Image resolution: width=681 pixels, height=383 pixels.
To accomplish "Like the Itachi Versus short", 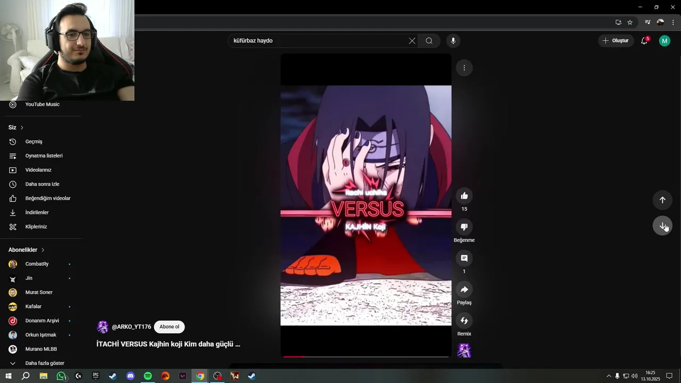I will 464,196.
